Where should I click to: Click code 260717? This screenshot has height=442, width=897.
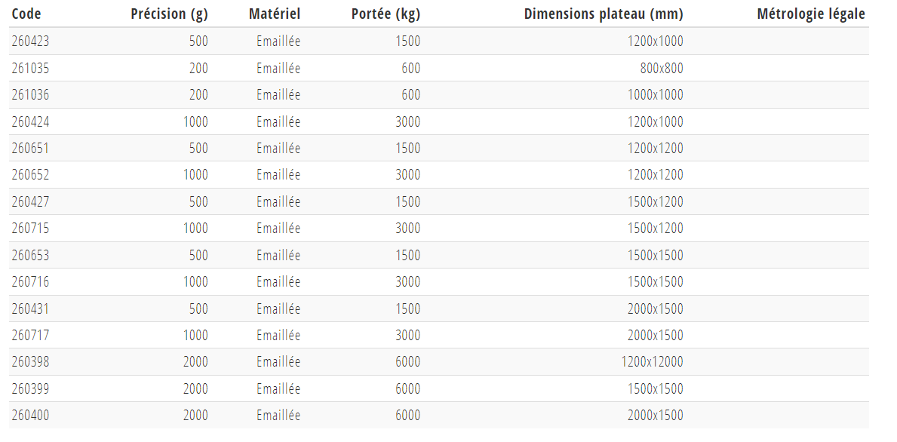[x=30, y=335]
